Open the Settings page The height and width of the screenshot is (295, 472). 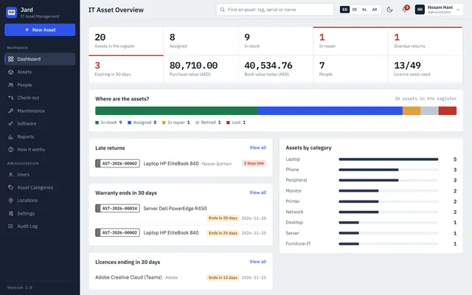click(x=40, y=213)
